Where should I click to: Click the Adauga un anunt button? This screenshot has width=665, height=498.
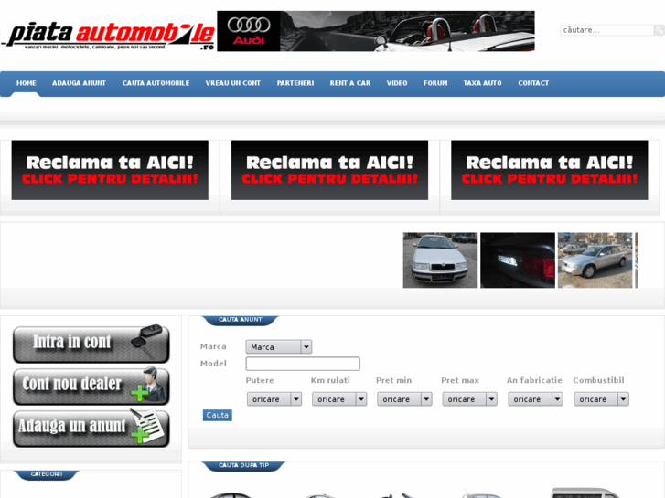pos(91,428)
